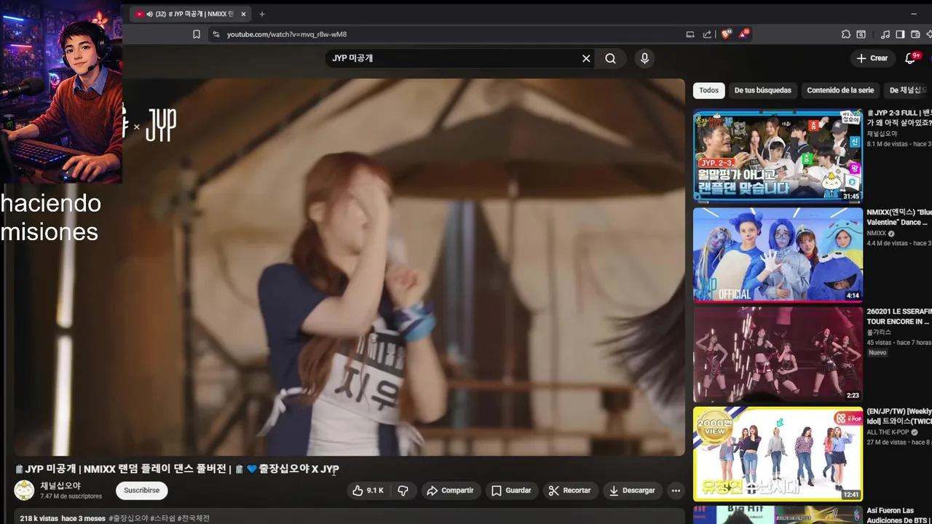932x524 pixels.
Task: Click the share icon in address bar
Action: point(707,34)
